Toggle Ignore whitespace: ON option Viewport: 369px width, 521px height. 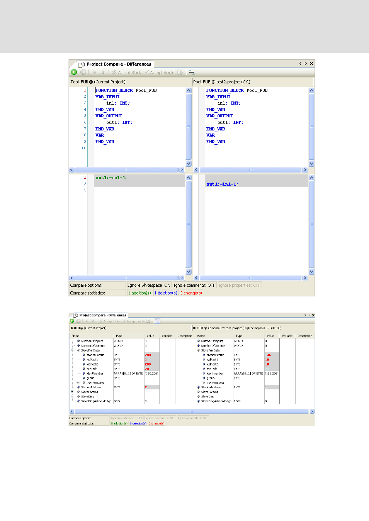149,285
